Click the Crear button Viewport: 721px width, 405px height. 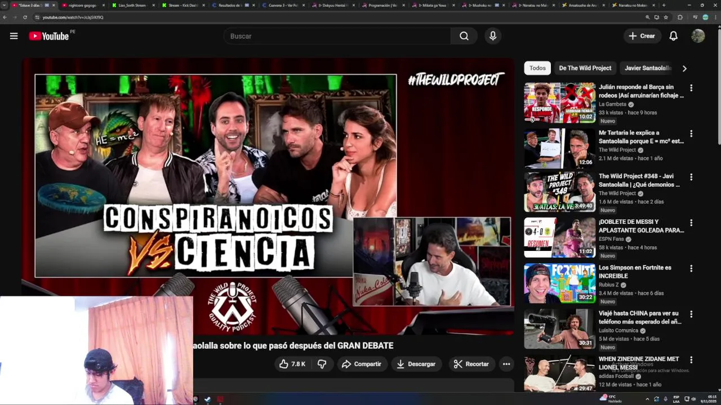coord(642,36)
